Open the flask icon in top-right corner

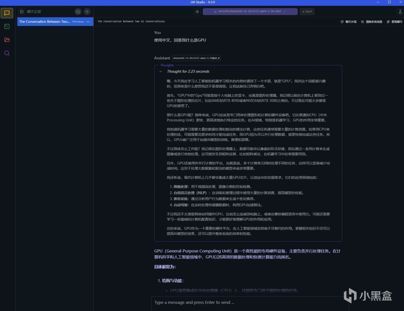tap(400, 12)
